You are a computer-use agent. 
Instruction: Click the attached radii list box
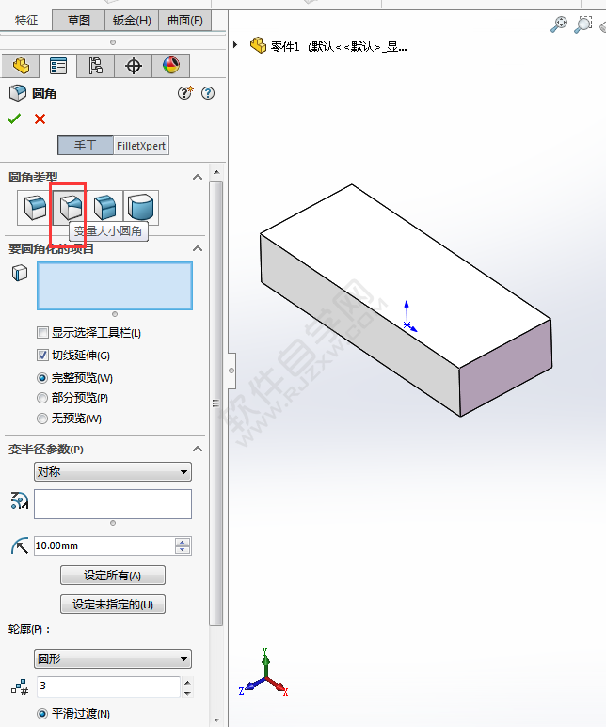113,504
